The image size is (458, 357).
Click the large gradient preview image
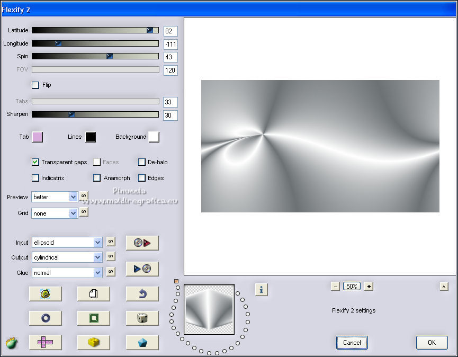(320, 146)
